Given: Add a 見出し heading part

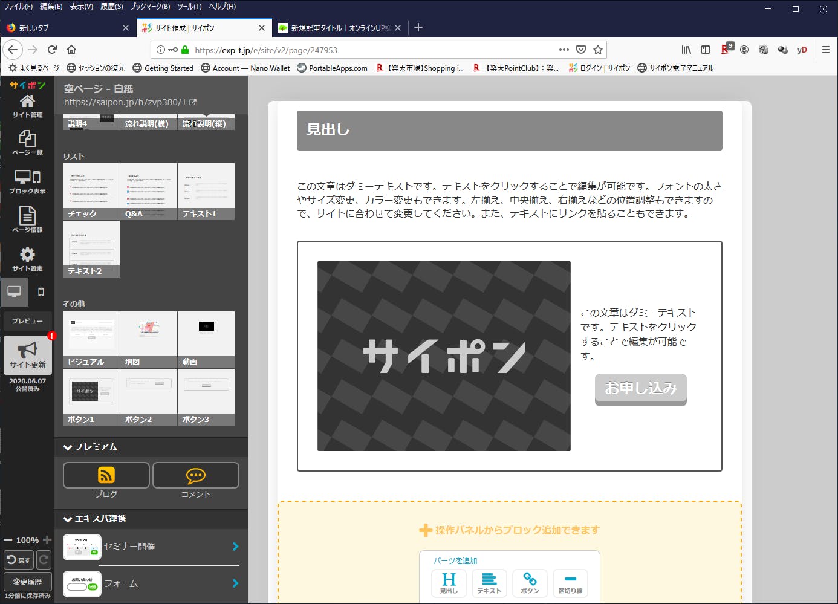Looking at the screenshot, I should (x=449, y=583).
